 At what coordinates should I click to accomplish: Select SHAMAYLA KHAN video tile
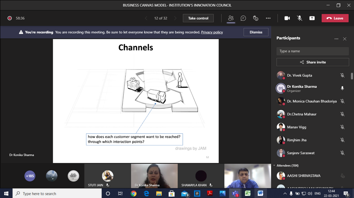coord(201,176)
